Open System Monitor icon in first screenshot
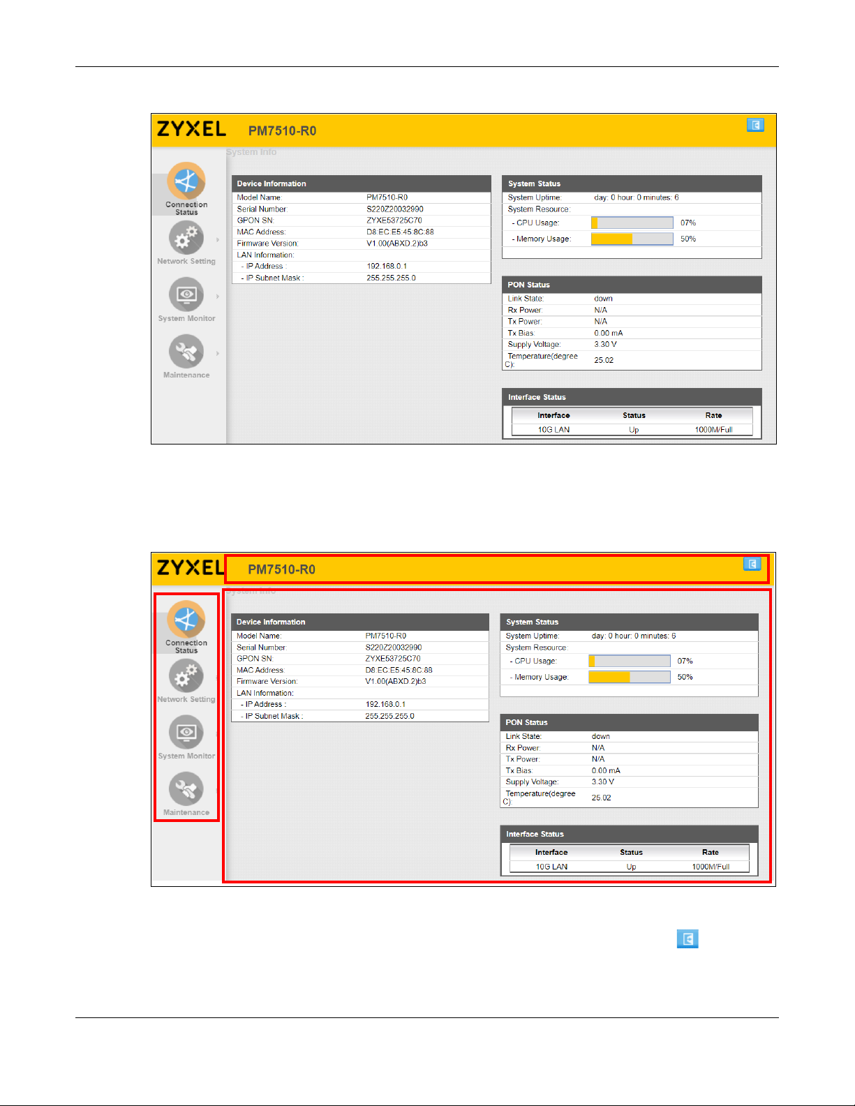Viewport: 855px width, 1106px height. click(x=186, y=295)
